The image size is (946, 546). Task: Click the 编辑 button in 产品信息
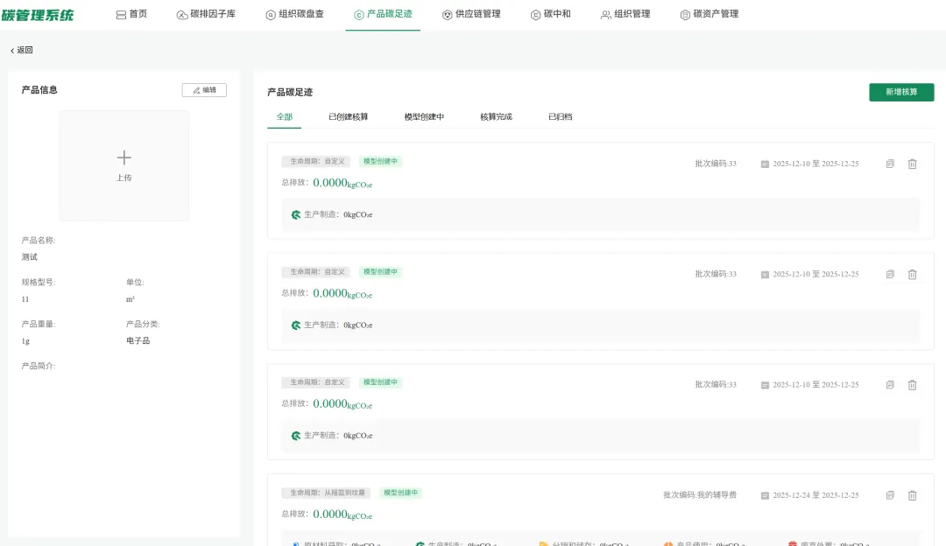[204, 90]
